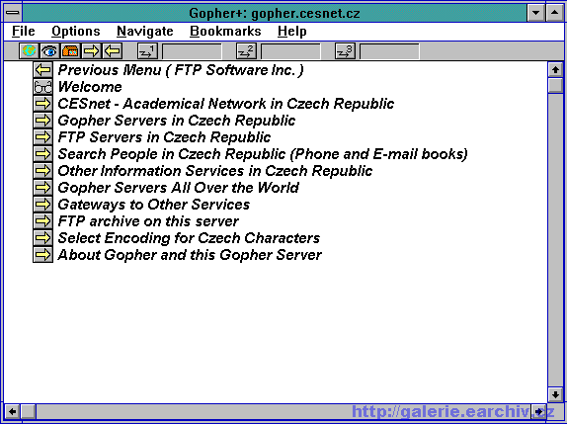Click the forward arrow toolbar icon
Viewport: 567px width, 424px height.
pos(92,51)
